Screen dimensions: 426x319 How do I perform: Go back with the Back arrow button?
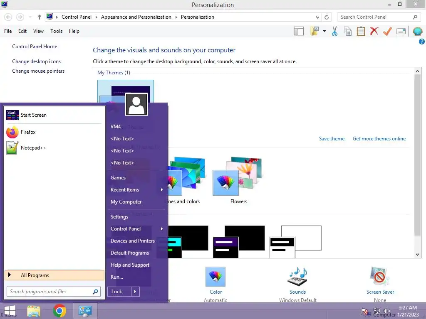tap(8, 17)
